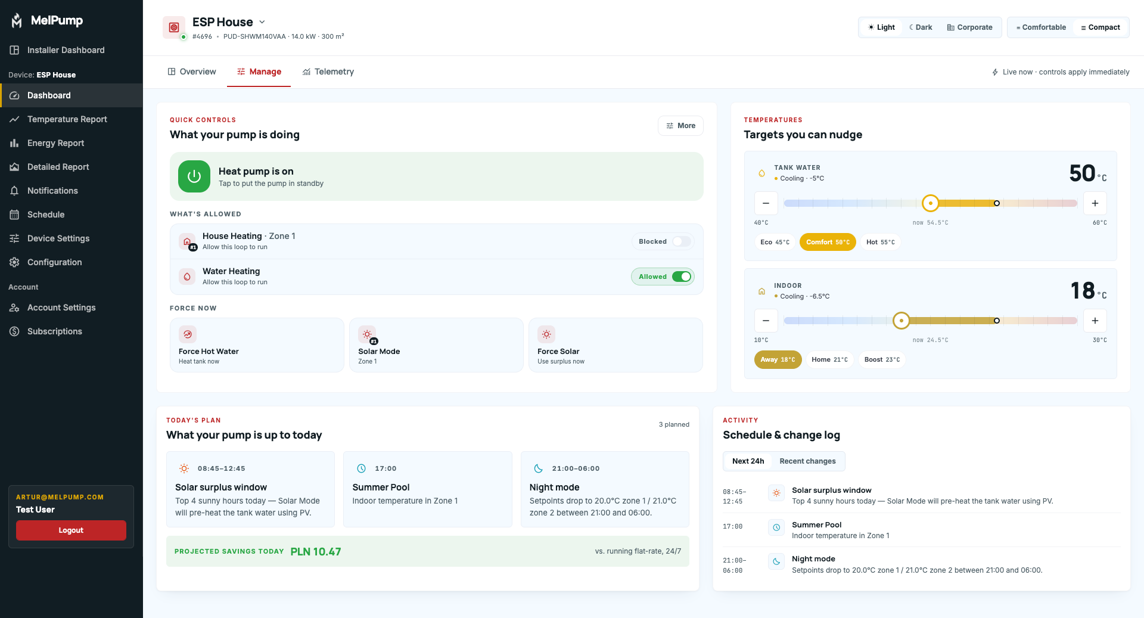
Task: Select the Comfort 50°C tank preset
Action: 828,242
